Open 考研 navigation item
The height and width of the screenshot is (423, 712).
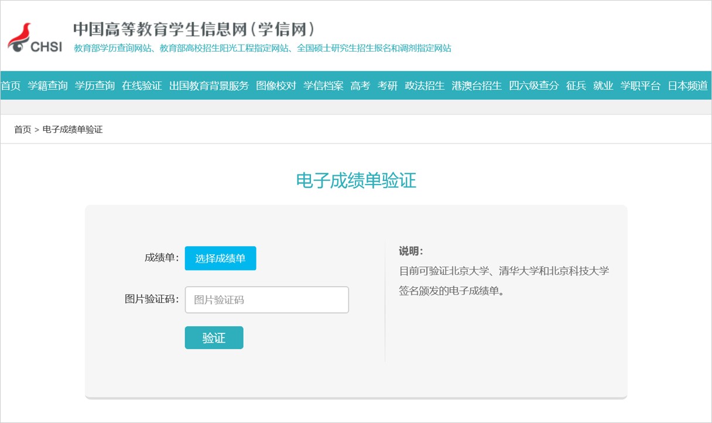pyautogui.click(x=388, y=86)
